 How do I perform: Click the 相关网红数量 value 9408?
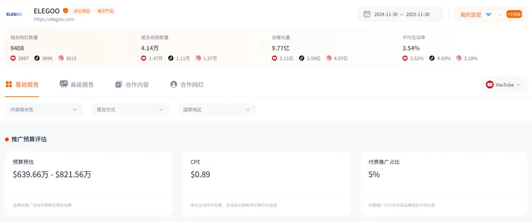17,48
